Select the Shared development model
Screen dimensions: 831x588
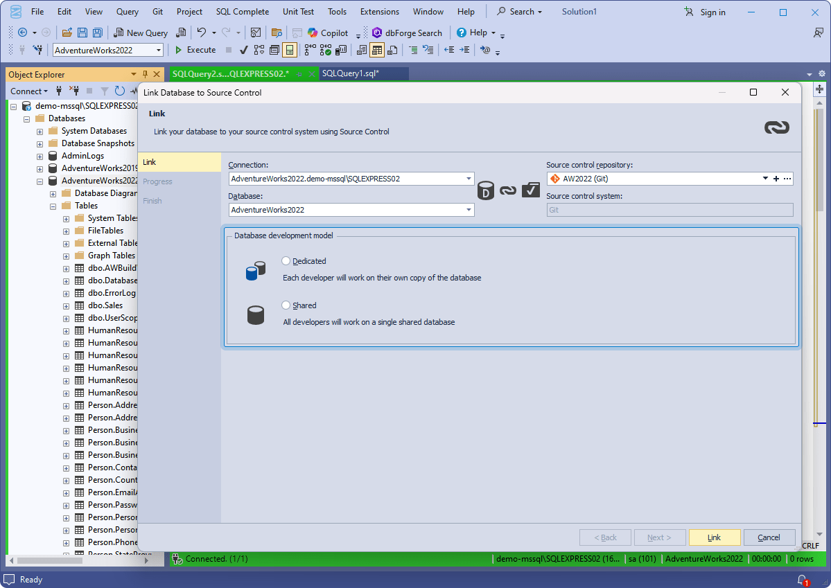[x=286, y=305]
